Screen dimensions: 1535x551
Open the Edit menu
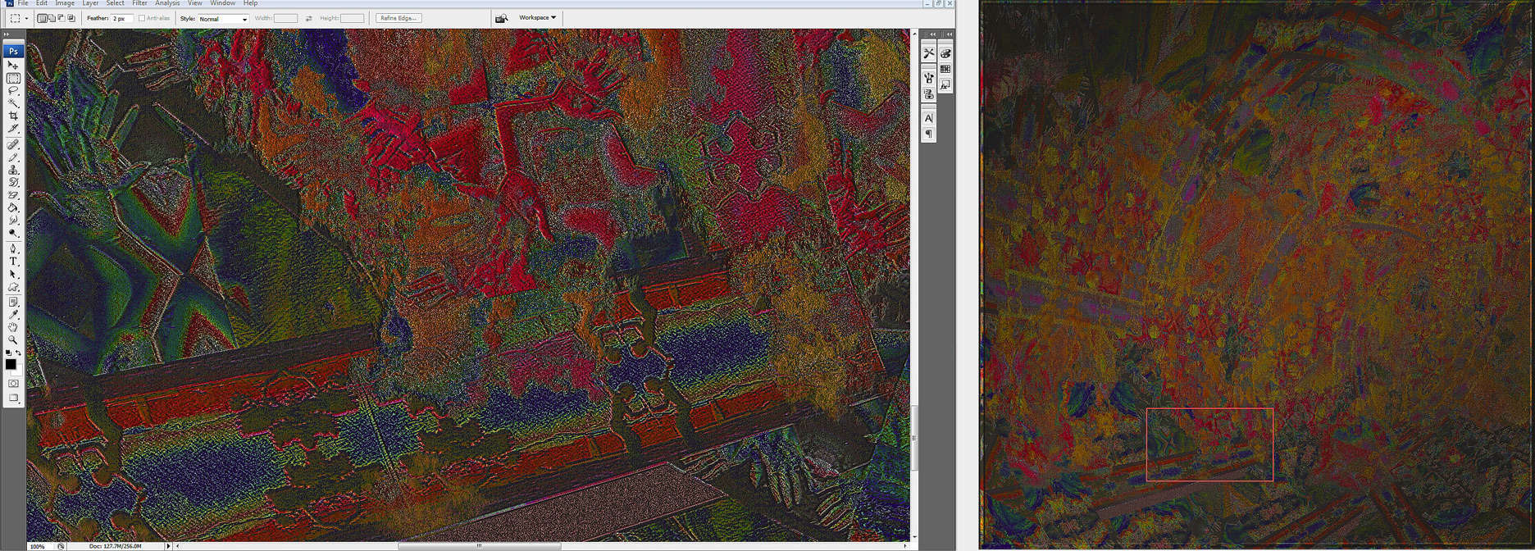coord(41,3)
